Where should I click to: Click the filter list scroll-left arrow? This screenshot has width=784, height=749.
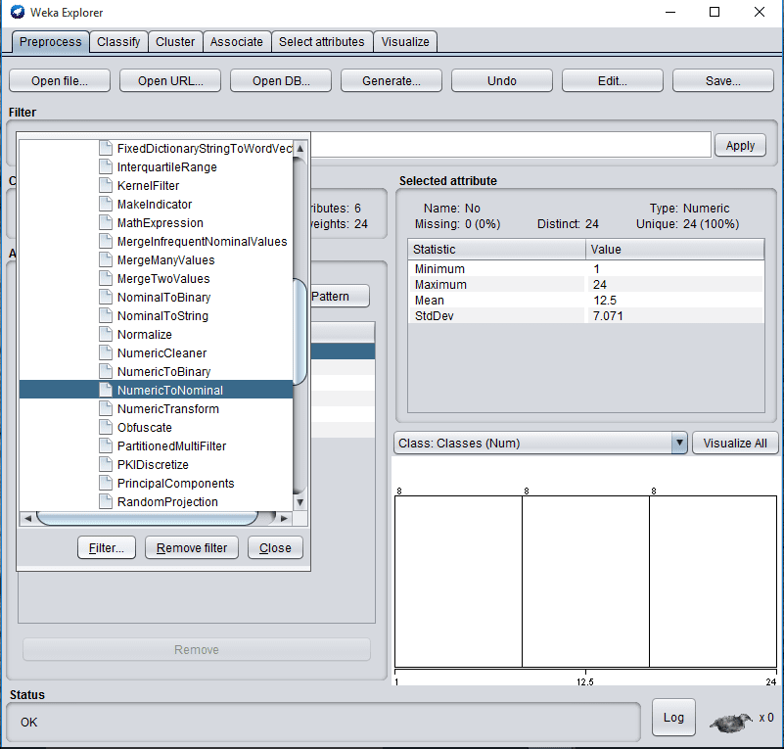(28, 519)
